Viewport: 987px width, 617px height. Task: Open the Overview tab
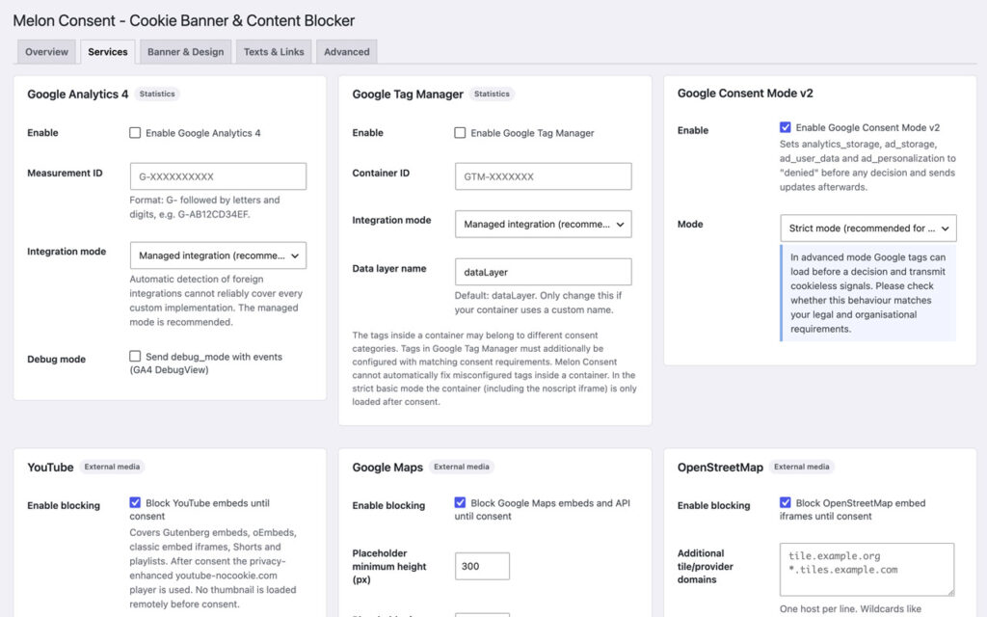46,52
